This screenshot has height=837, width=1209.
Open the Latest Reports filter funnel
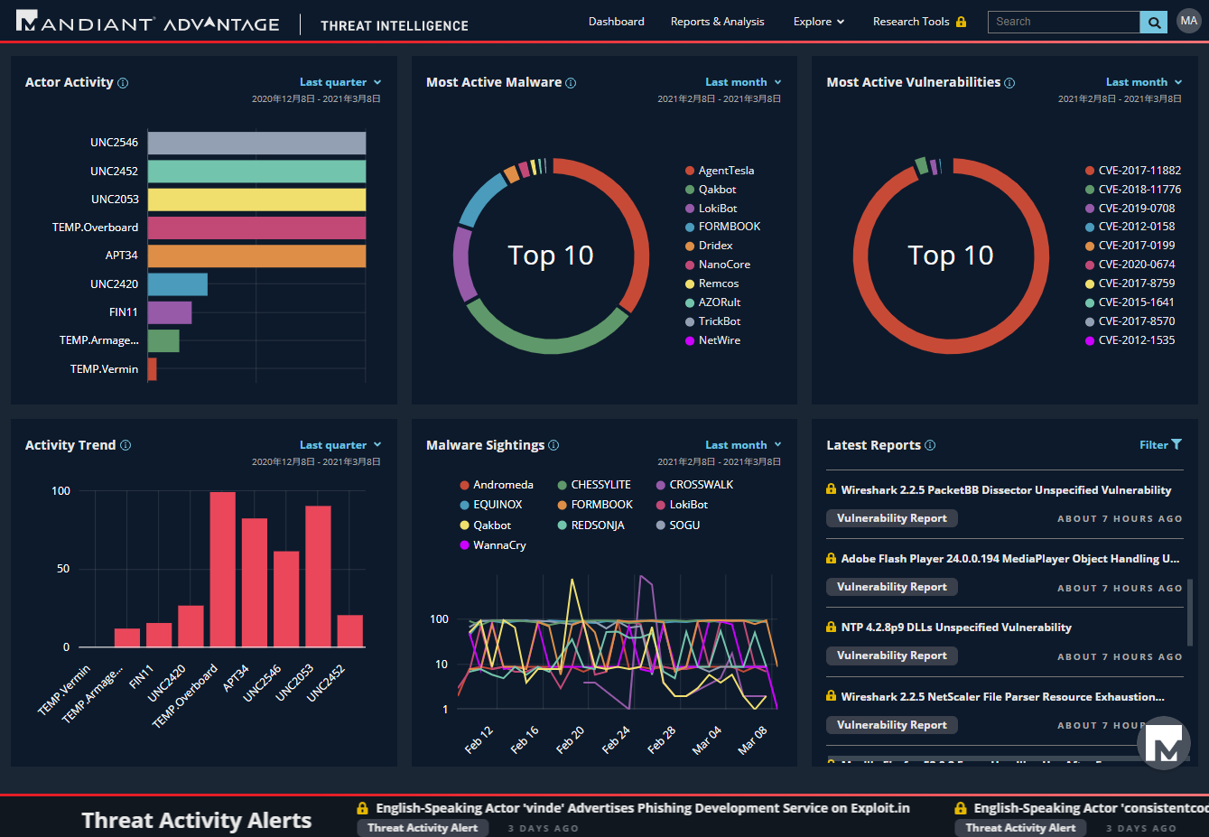1176,444
